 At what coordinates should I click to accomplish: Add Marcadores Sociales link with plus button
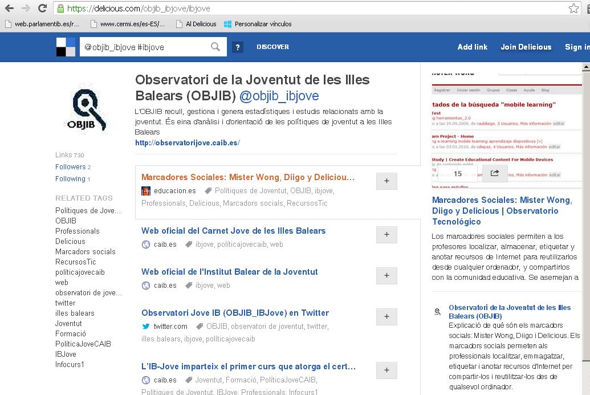(x=386, y=181)
